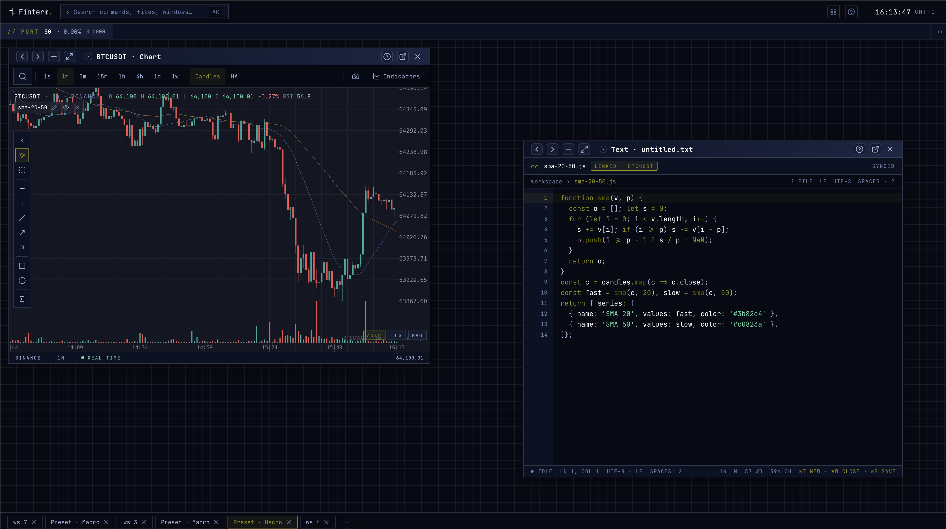Image resolution: width=946 pixels, height=529 pixels.
Task: Open the symbol search magnifier in Chart
Action: [x=22, y=76]
